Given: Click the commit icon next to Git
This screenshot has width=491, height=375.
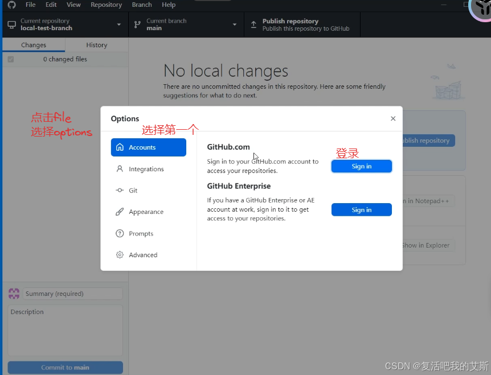Looking at the screenshot, I should [120, 190].
